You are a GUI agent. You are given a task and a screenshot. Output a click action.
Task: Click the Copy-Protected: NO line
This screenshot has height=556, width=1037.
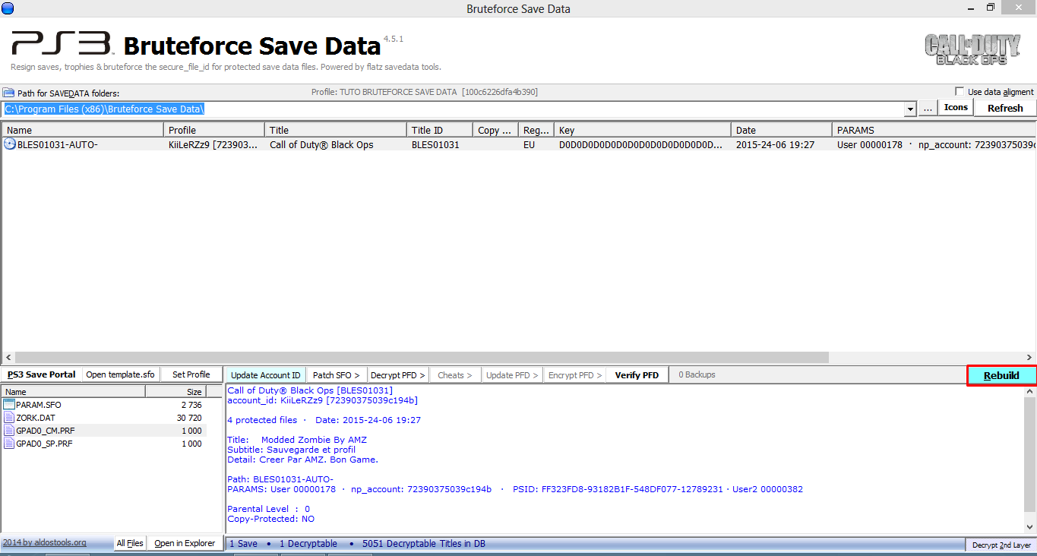click(271, 519)
